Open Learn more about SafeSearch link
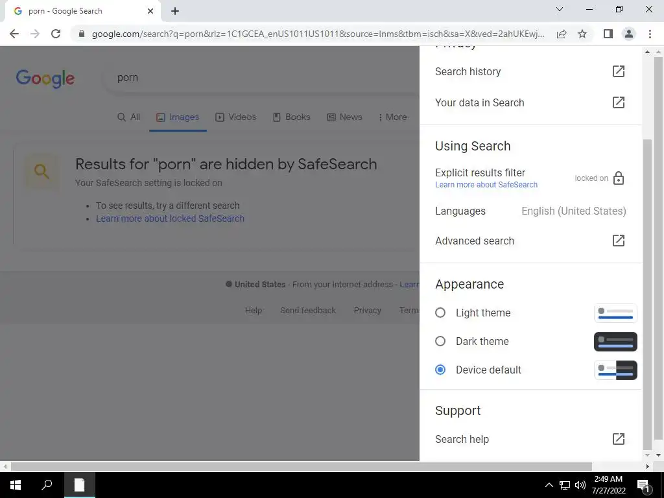The height and width of the screenshot is (498, 664). tap(486, 185)
